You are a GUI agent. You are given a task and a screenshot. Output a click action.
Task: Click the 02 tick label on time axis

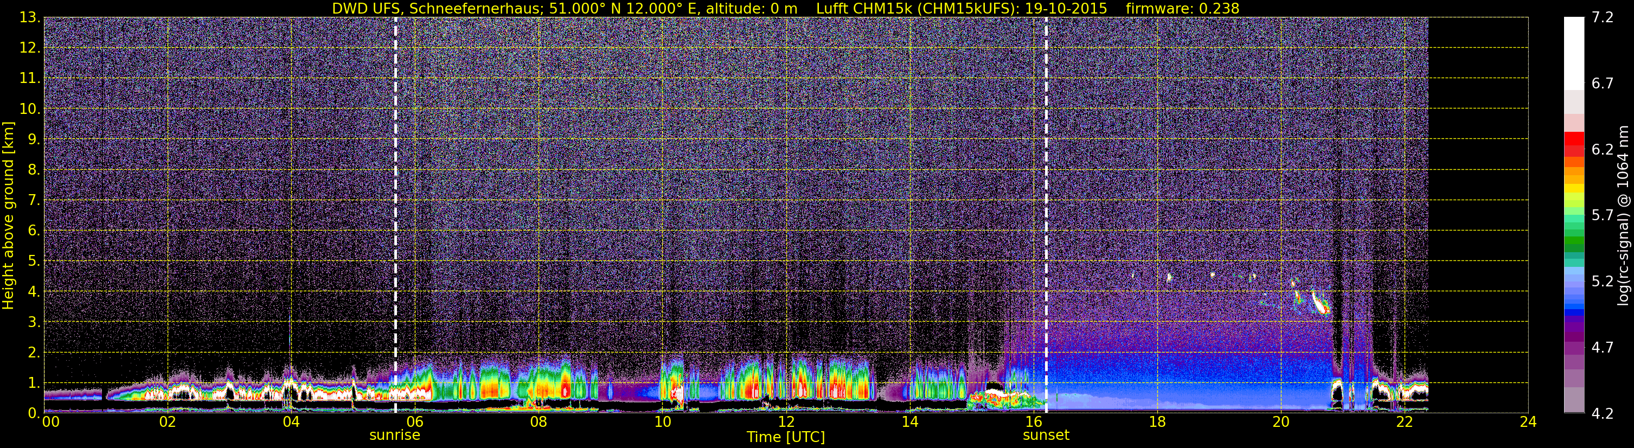[168, 423]
